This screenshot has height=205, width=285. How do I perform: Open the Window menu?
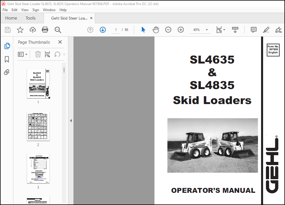coord(49,10)
